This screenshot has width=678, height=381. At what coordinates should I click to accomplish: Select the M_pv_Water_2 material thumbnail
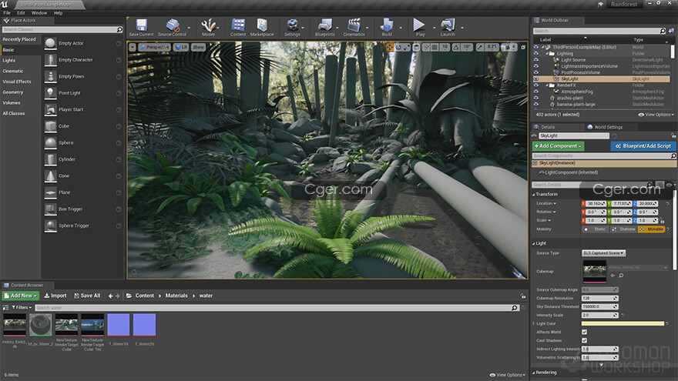pyautogui.click(x=41, y=326)
